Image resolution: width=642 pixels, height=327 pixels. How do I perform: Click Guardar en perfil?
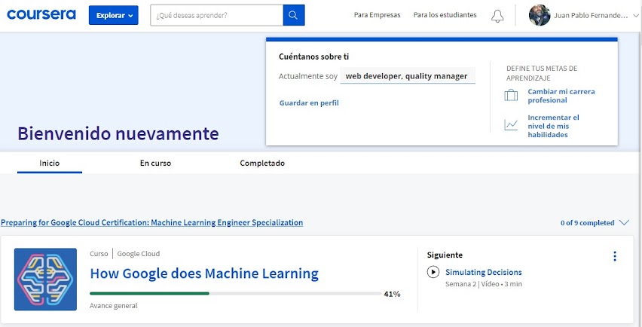[x=309, y=102]
